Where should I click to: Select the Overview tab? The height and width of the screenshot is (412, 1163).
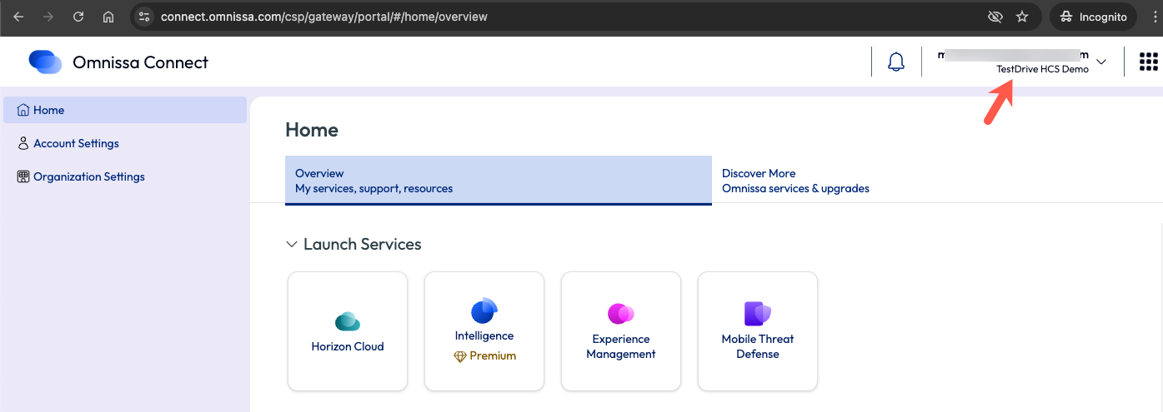pos(498,181)
